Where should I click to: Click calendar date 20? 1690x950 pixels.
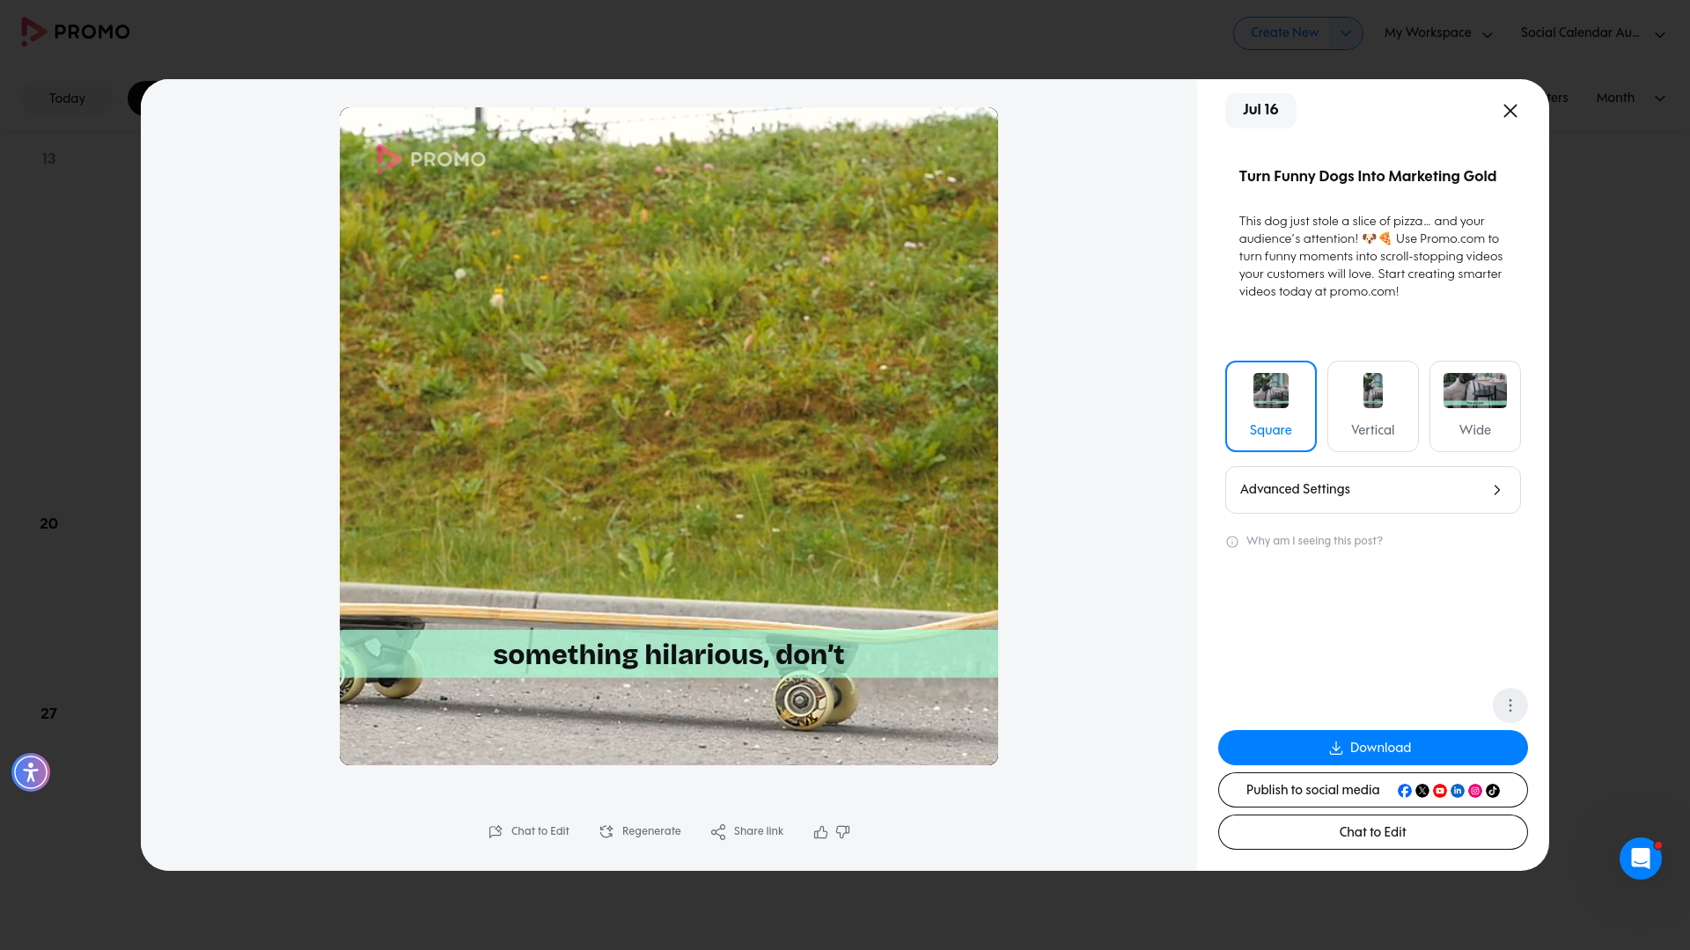click(x=48, y=524)
